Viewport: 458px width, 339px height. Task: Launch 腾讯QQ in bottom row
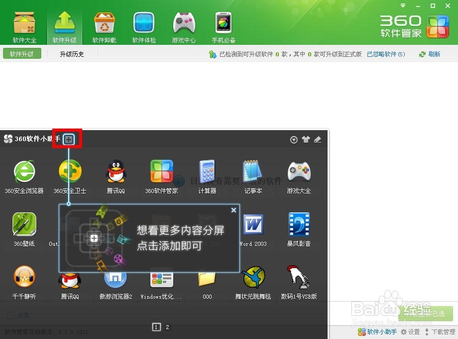pos(70,285)
